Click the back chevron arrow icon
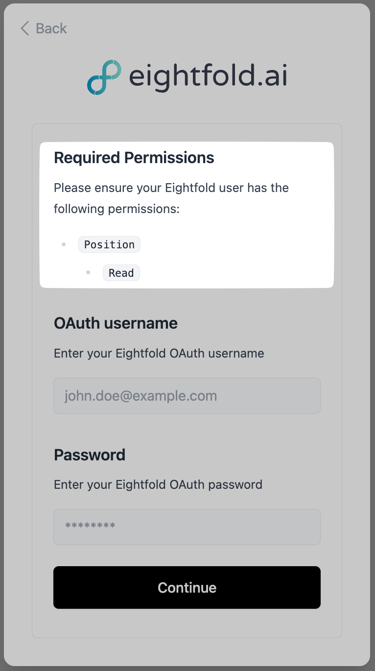This screenshot has height=671, width=375. (x=24, y=28)
